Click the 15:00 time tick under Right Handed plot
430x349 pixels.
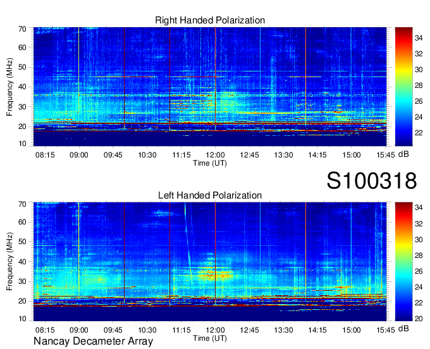[x=352, y=155]
